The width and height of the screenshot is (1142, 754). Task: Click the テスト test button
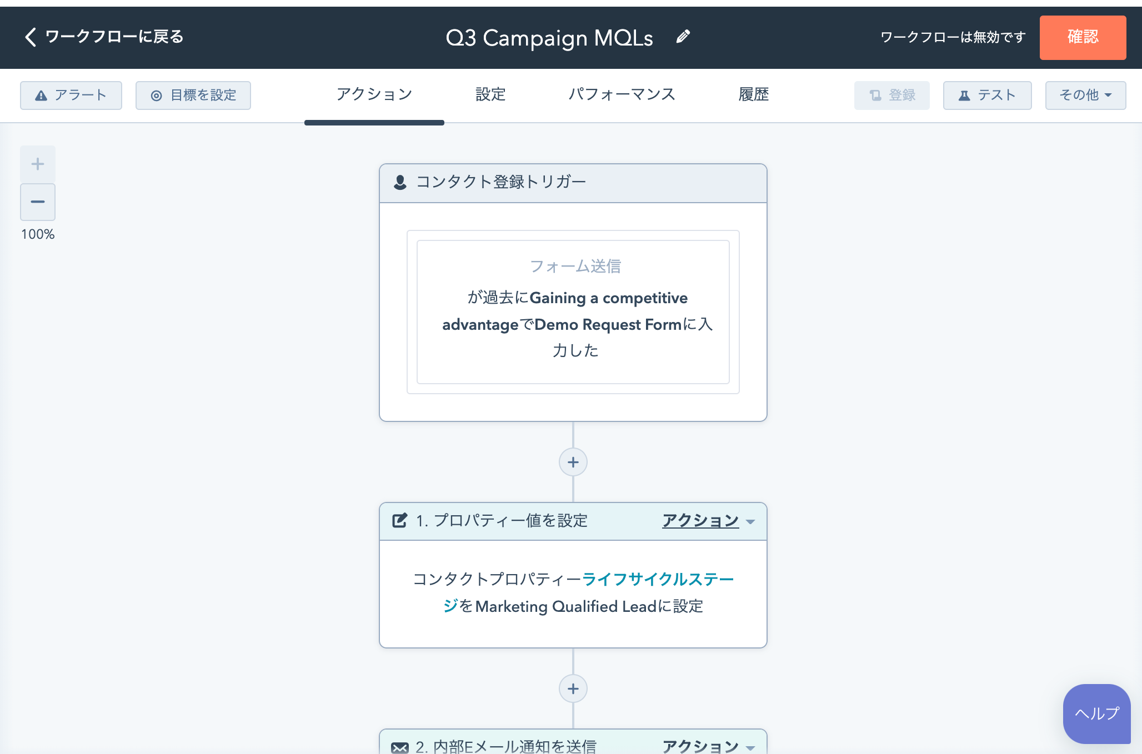click(x=987, y=95)
